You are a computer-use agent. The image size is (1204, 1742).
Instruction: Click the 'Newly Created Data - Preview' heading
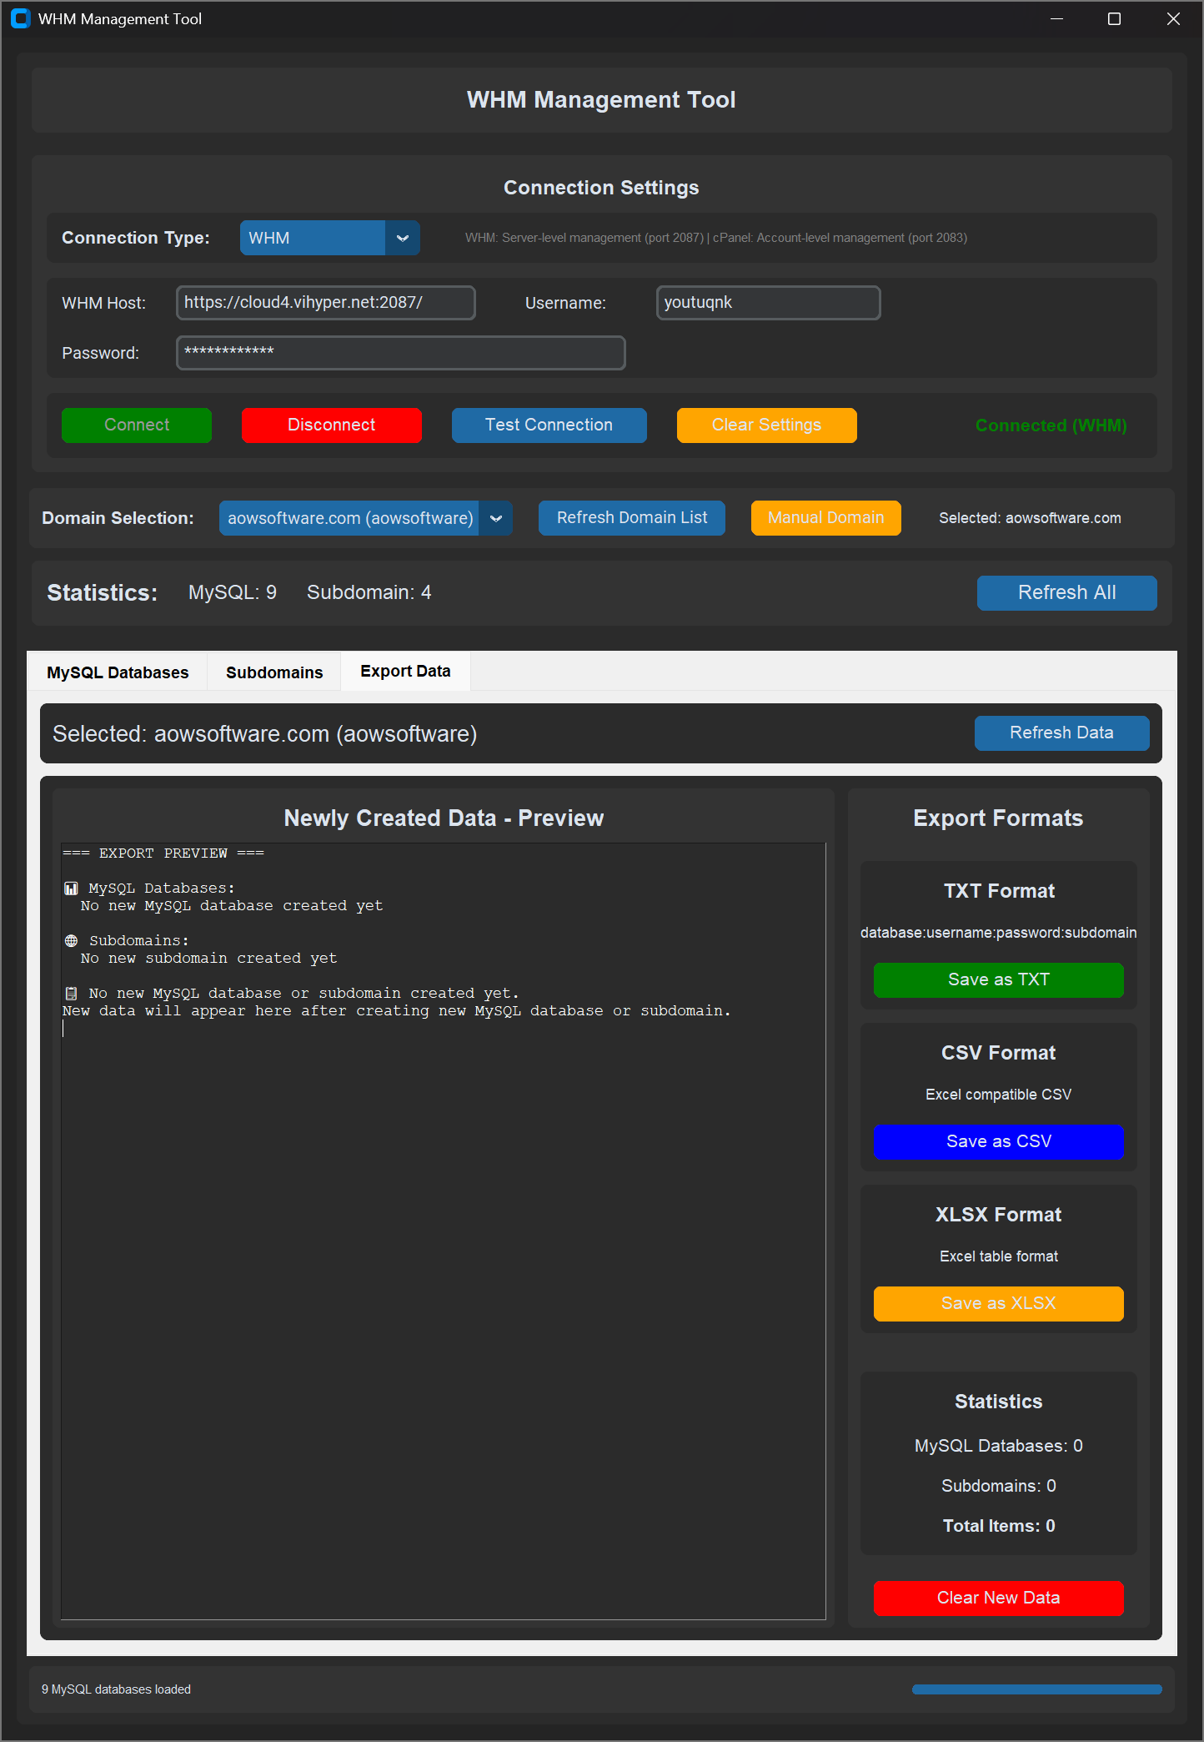click(x=444, y=818)
